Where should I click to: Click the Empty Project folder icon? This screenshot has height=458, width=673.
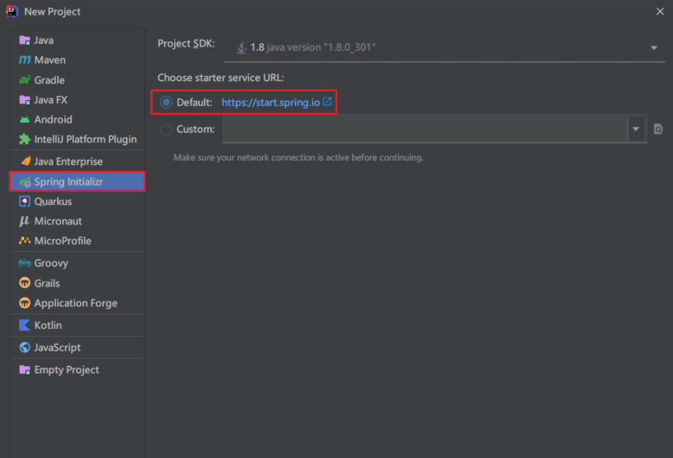point(25,370)
